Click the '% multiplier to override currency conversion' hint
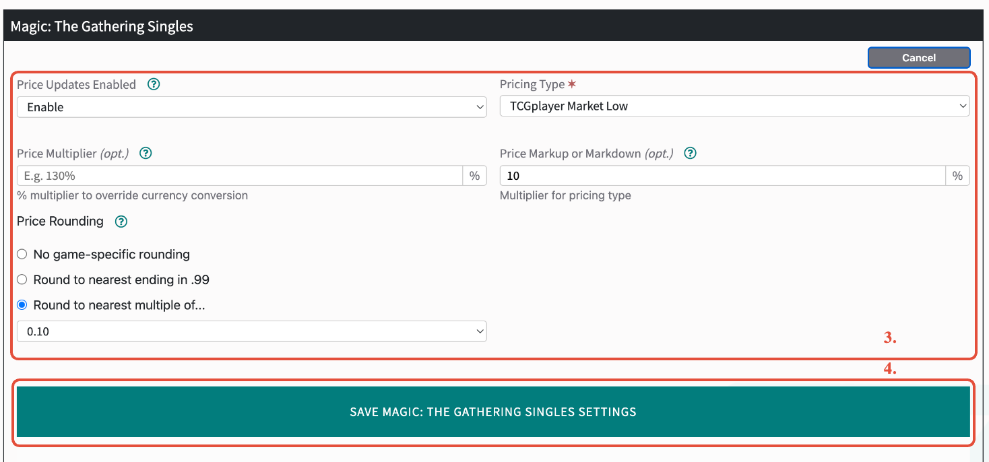This screenshot has width=989, height=462. pos(132,195)
